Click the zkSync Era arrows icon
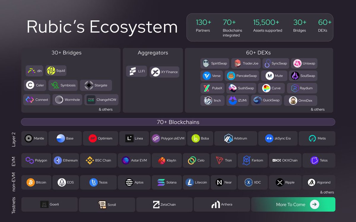Viewport: 356px width, 222px height. (x=269, y=138)
